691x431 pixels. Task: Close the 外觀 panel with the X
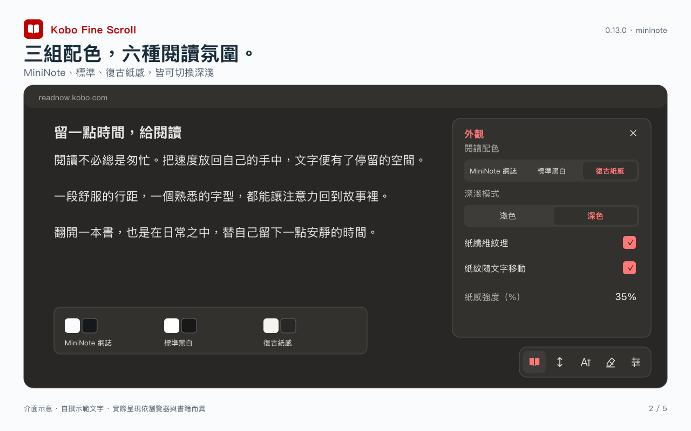(633, 133)
